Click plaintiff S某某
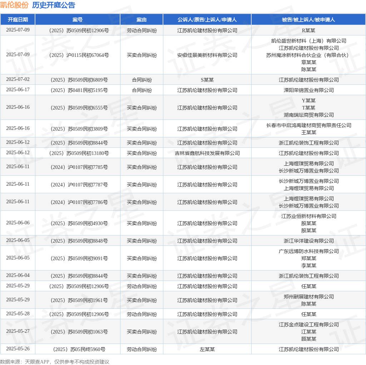The height and width of the screenshot is (365, 366). point(207,80)
